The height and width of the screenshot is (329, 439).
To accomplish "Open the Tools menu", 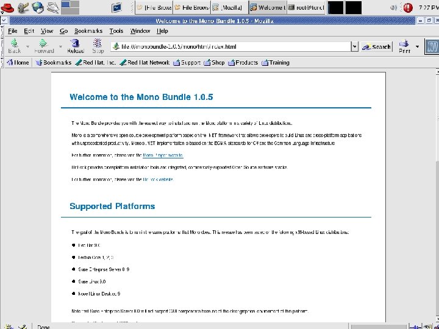I will (116, 31).
